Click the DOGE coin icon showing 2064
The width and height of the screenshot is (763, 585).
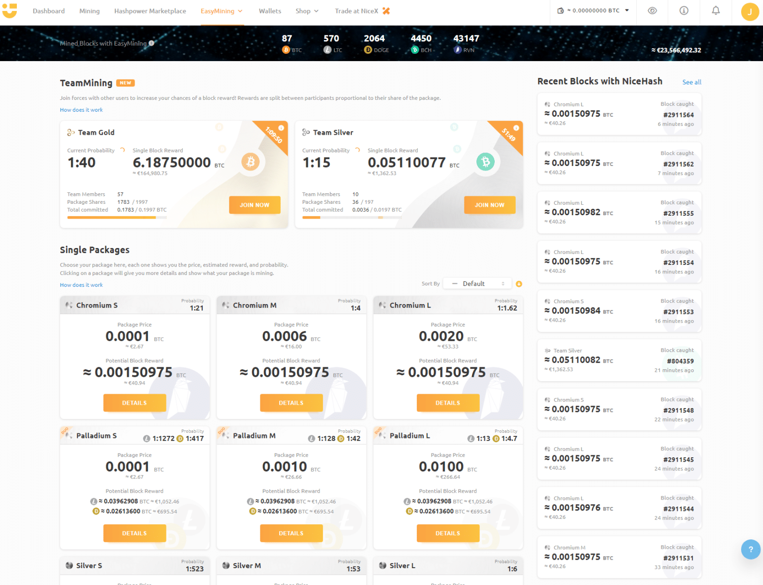pyautogui.click(x=368, y=50)
